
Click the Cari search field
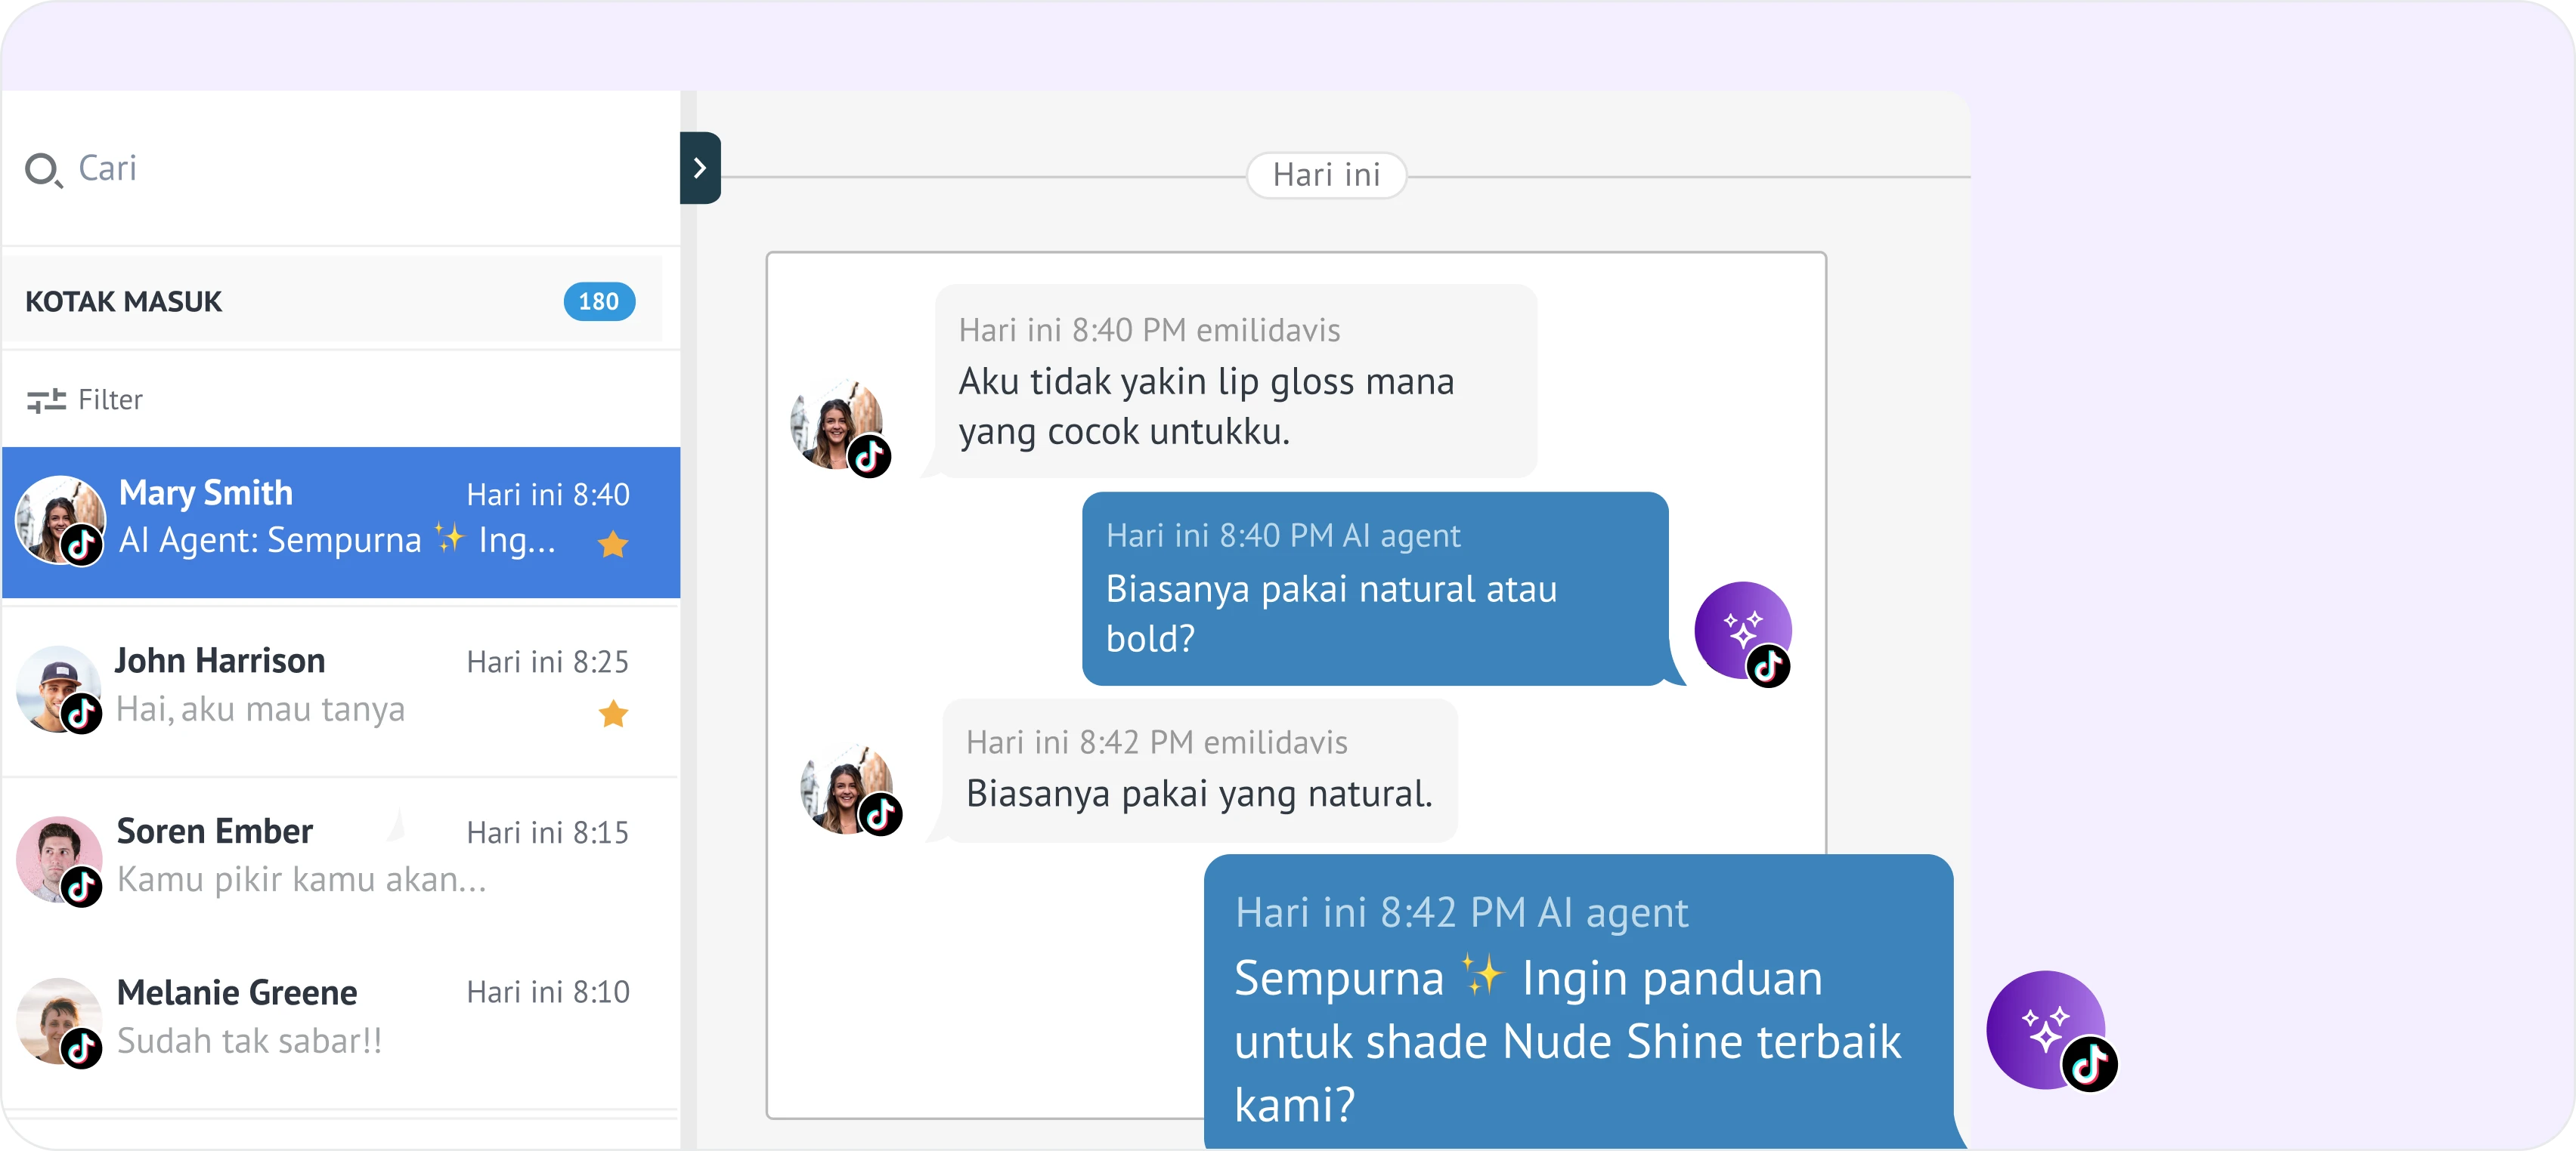click(300, 168)
